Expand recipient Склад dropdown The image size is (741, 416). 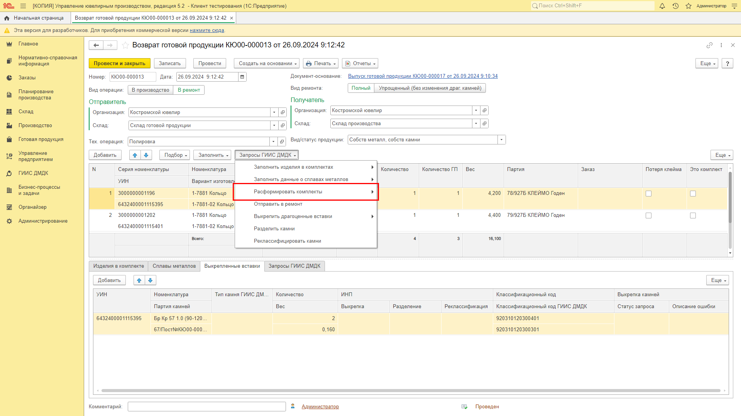click(476, 124)
